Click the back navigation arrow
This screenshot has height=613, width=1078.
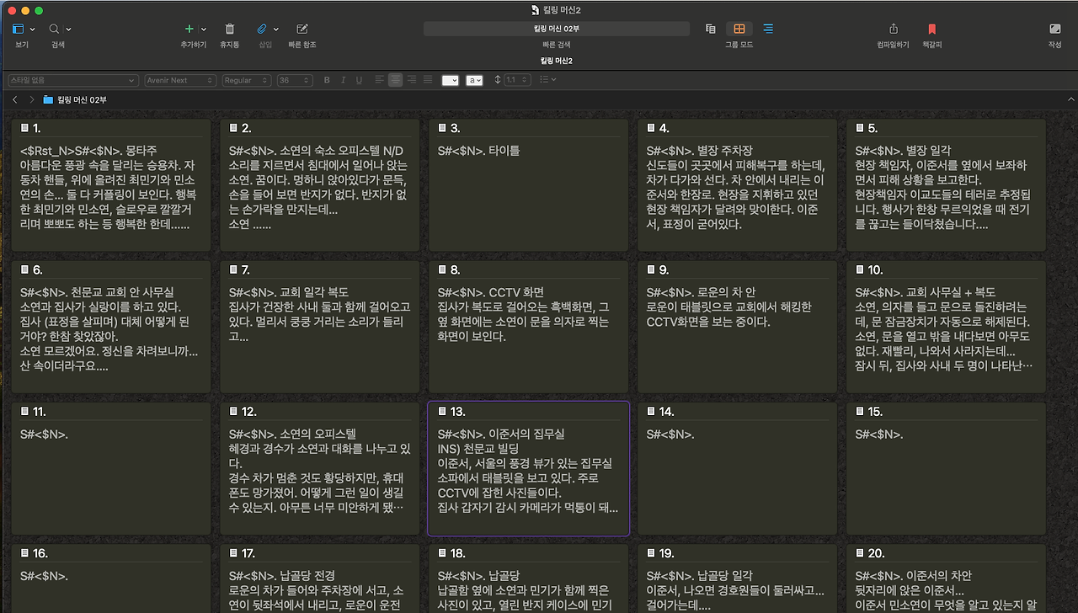tap(14, 99)
